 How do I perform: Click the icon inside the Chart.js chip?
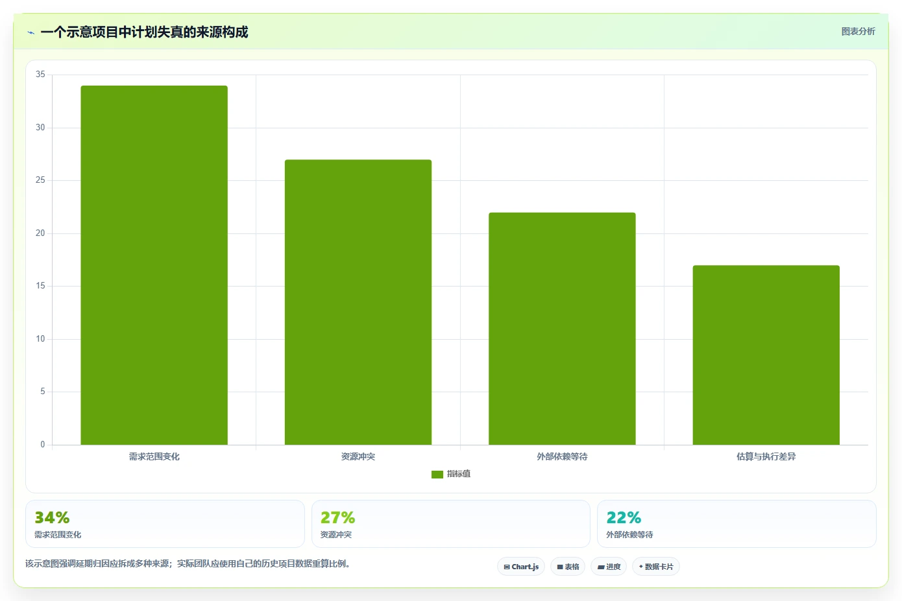coord(507,567)
